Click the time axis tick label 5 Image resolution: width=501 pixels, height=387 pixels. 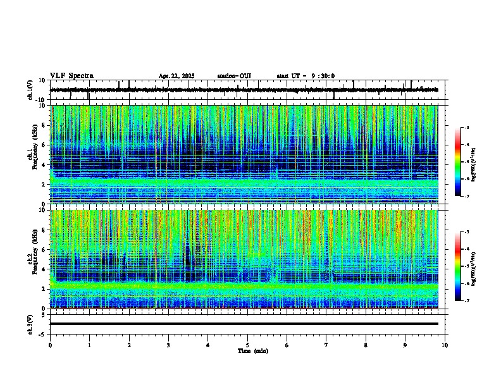coord(247,345)
